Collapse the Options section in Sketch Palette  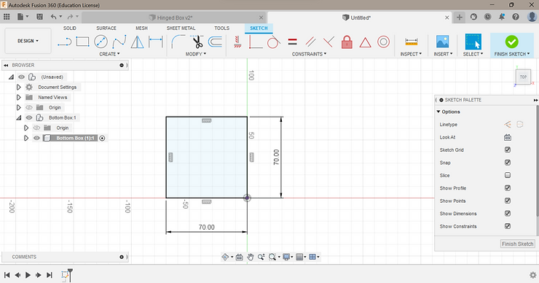[438, 112]
